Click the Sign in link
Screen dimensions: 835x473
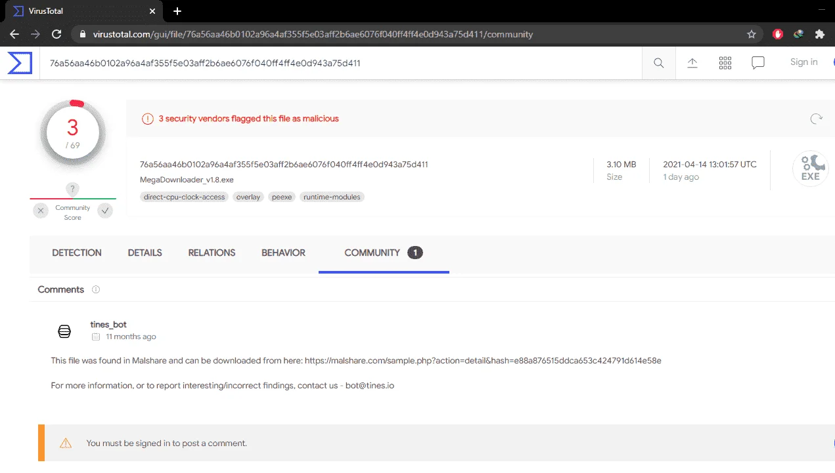(x=803, y=62)
